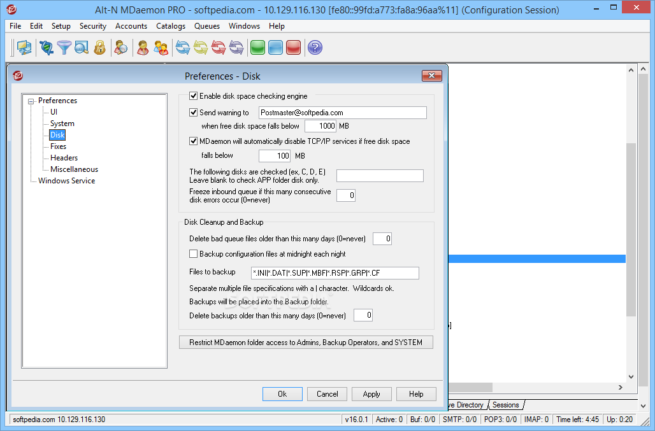Click the computer network toolbar icon

pyautogui.click(x=24, y=48)
